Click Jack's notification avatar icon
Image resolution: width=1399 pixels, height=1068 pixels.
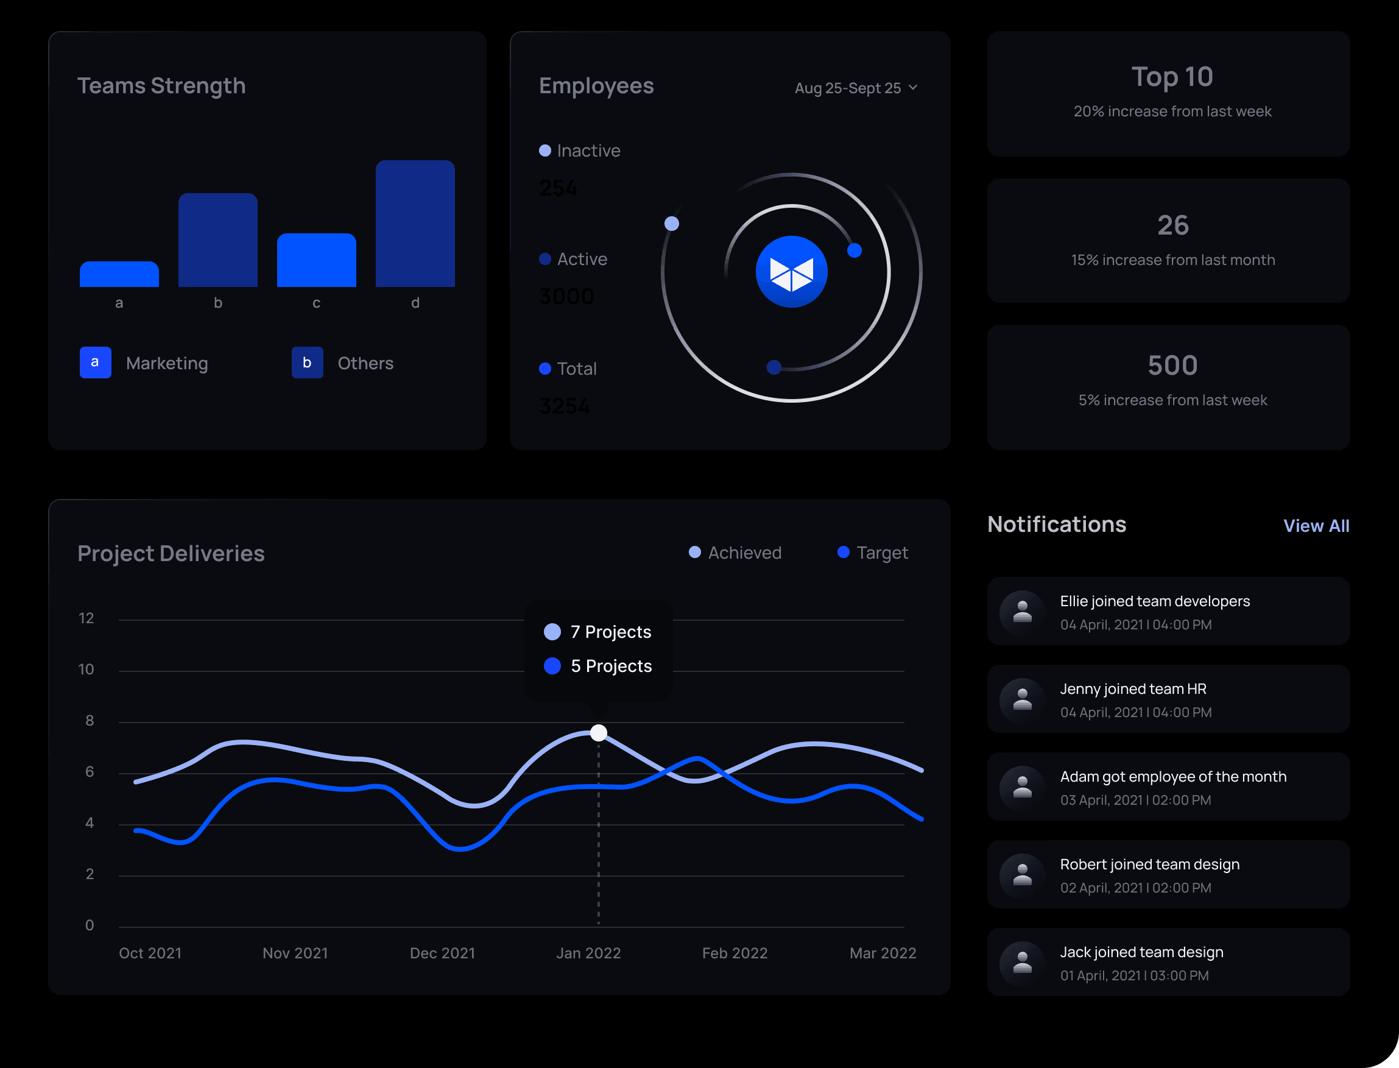point(1022,963)
